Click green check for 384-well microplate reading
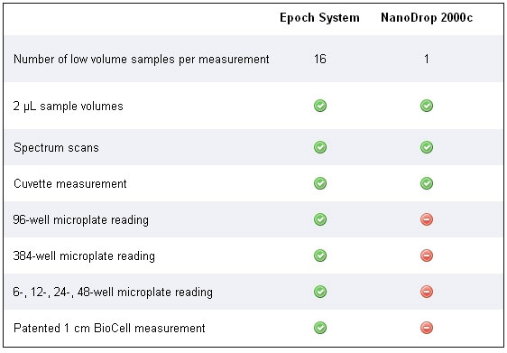Screen dimensions: 507x353 tap(320, 255)
